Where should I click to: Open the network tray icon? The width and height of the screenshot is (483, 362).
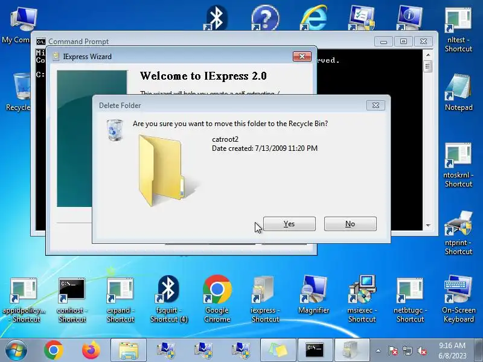pos(407,351)
